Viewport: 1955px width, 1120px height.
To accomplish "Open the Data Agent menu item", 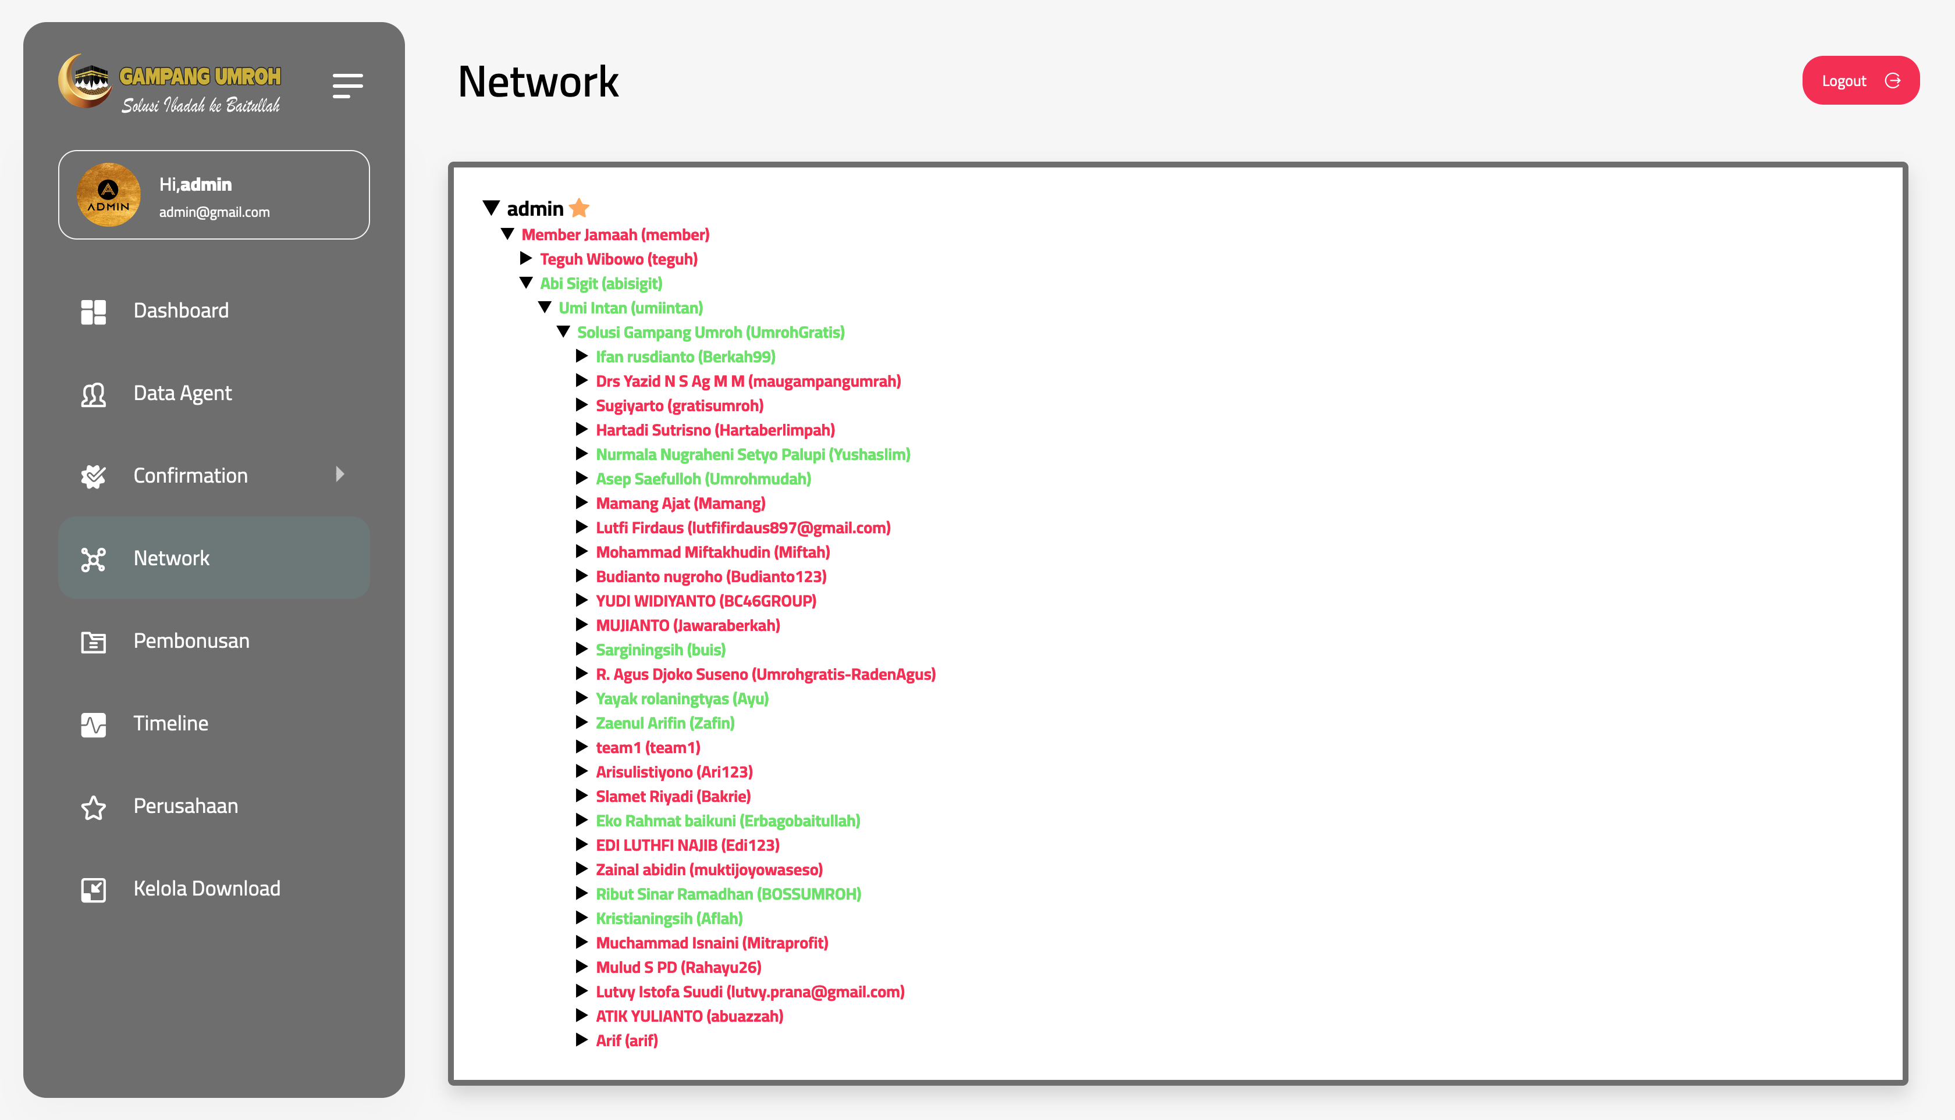I will (x=214, y=393).
